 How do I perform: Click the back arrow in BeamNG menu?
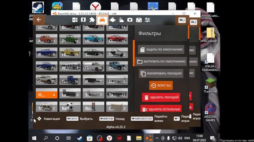point(39,20)
